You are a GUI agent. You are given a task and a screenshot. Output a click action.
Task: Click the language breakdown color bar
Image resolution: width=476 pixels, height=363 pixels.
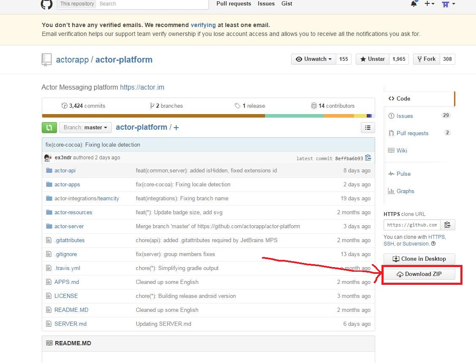coord(208,116)
